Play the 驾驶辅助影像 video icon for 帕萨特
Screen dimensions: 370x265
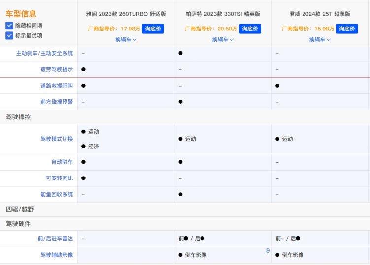coord(268,250)
